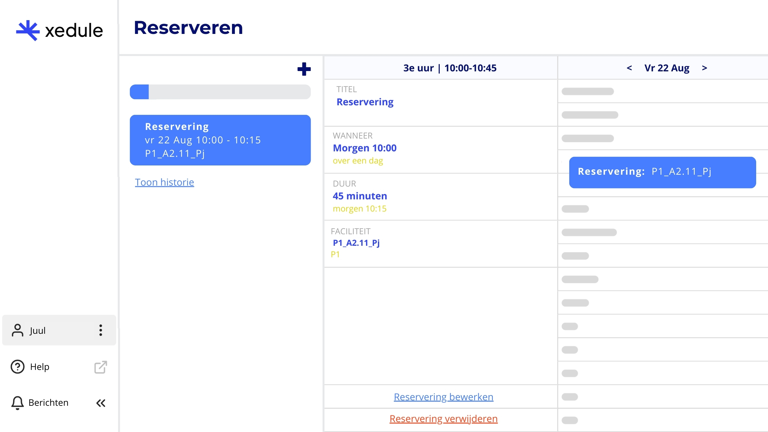This screenshot has width=768, height=432.
Task: Go to previous day arrow
Action: 629,68
